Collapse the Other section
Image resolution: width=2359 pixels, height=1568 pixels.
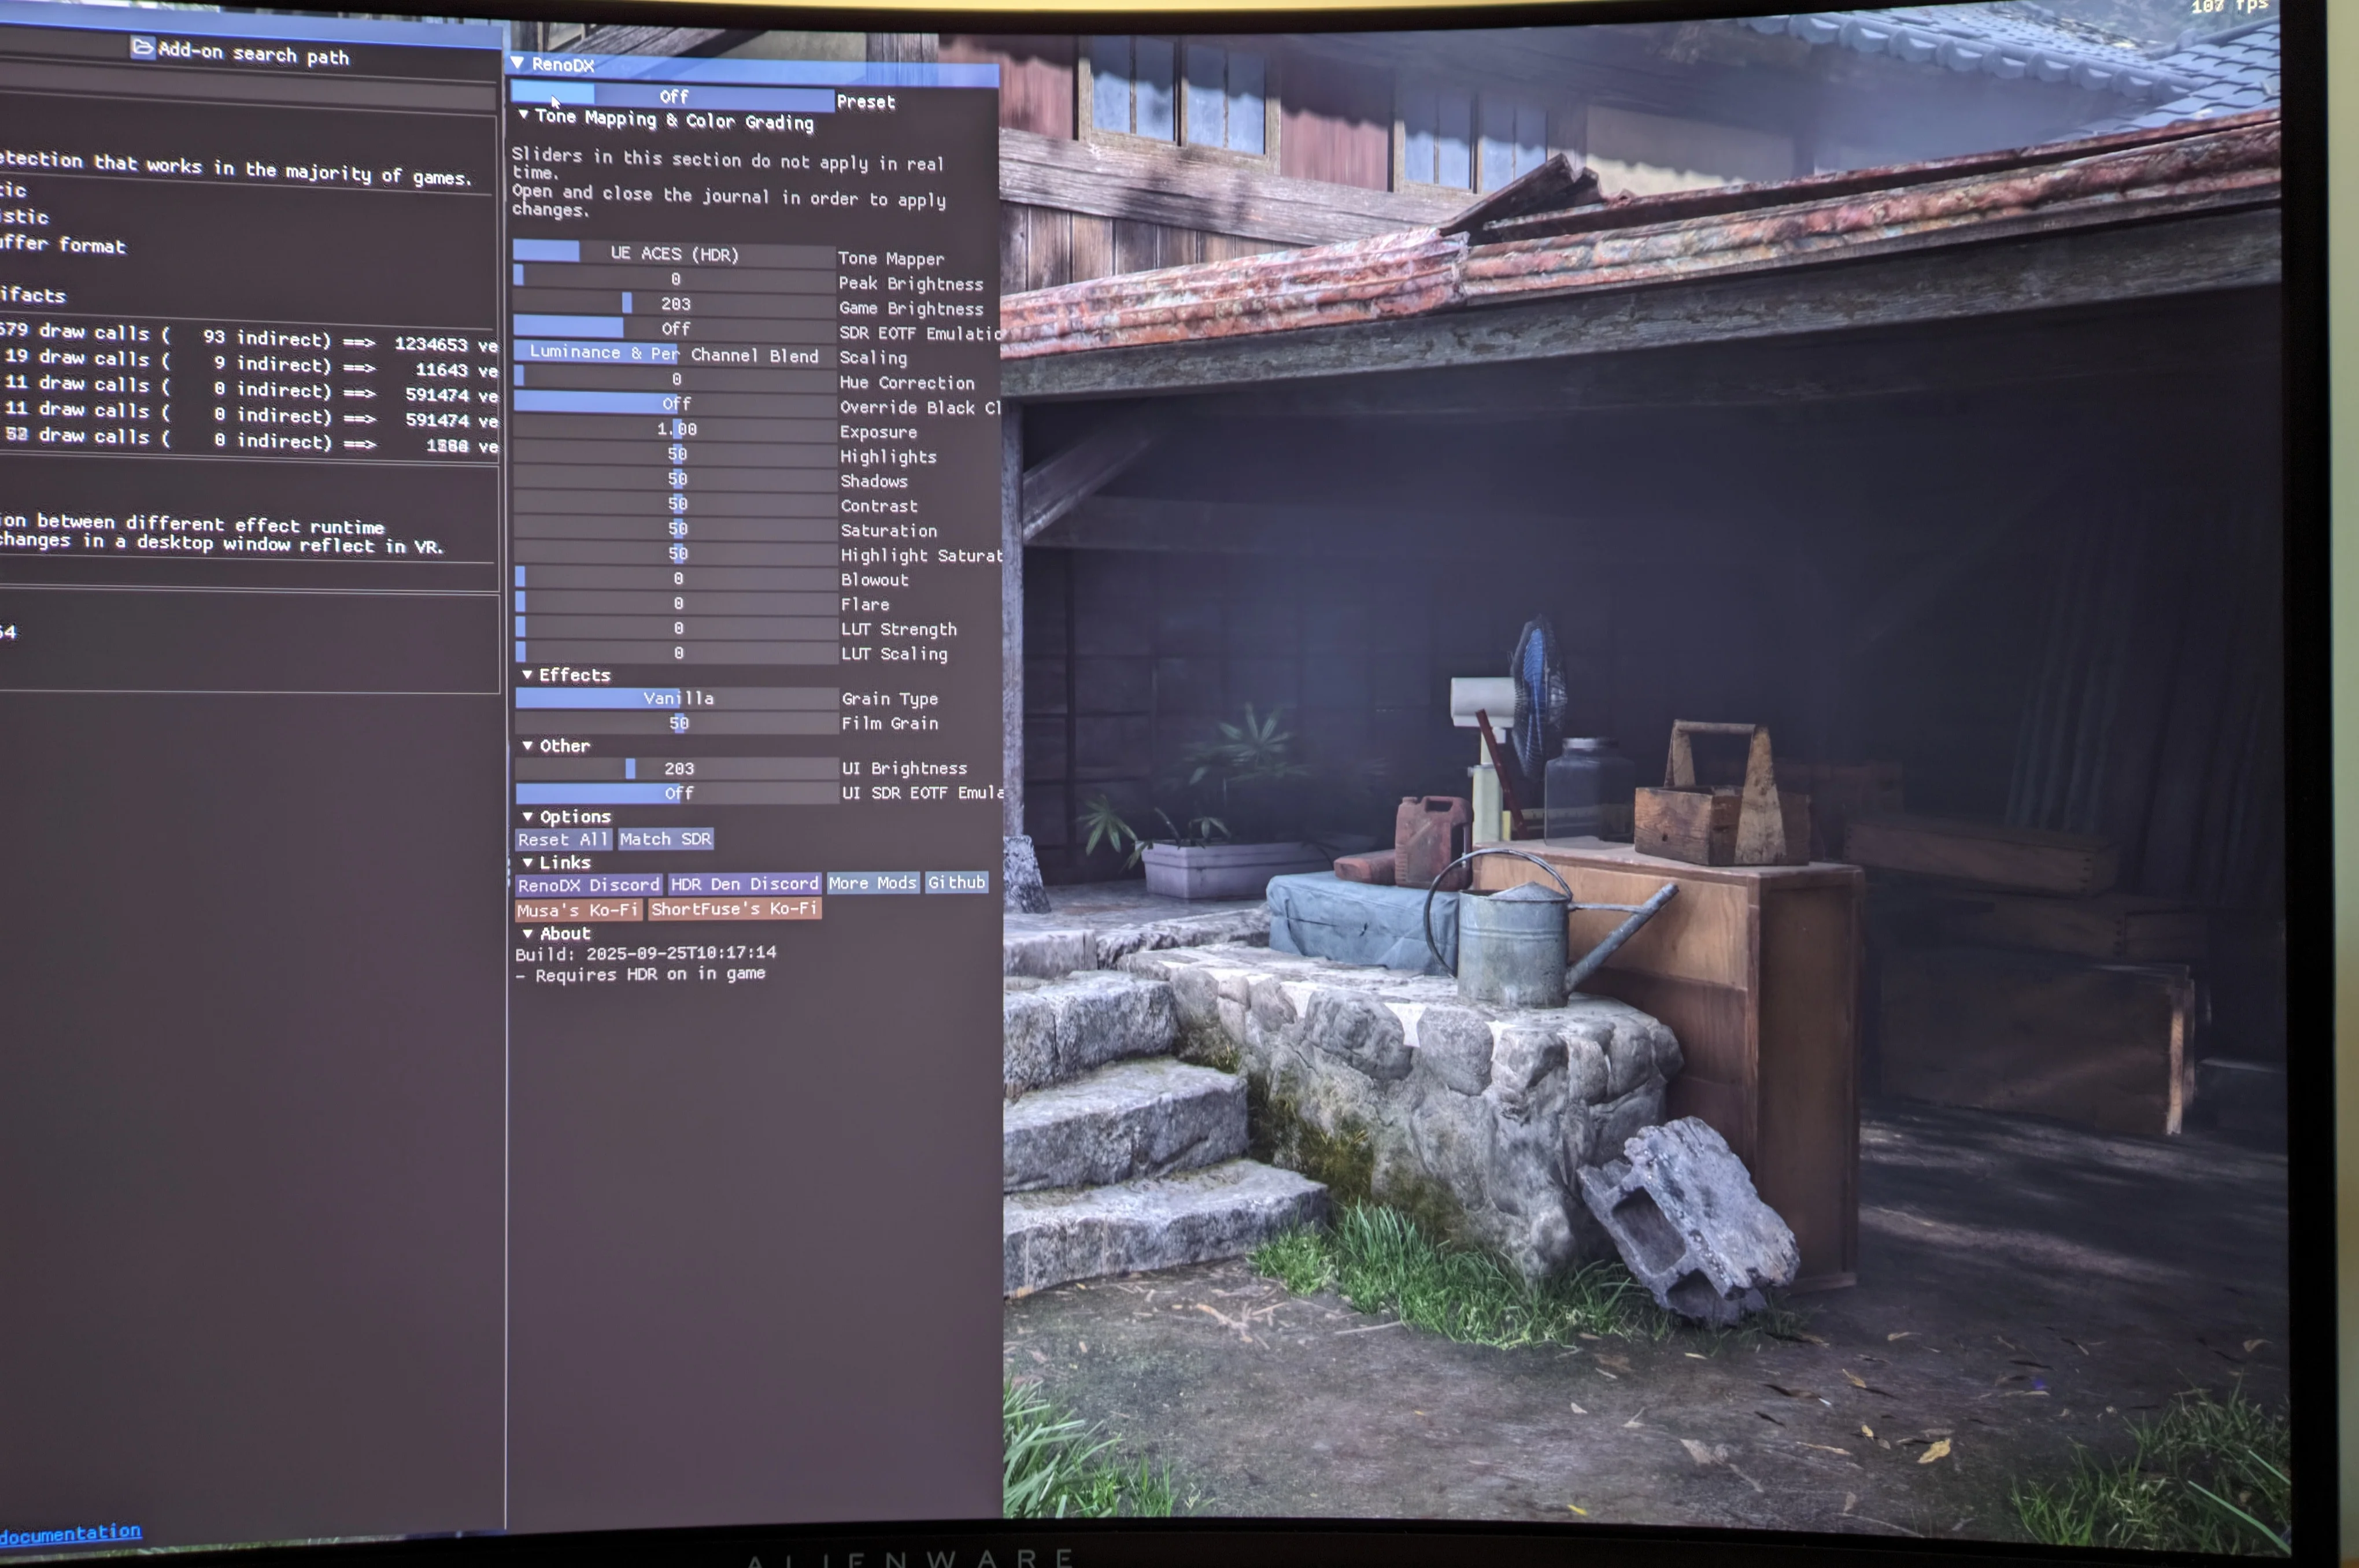[527, 746]
